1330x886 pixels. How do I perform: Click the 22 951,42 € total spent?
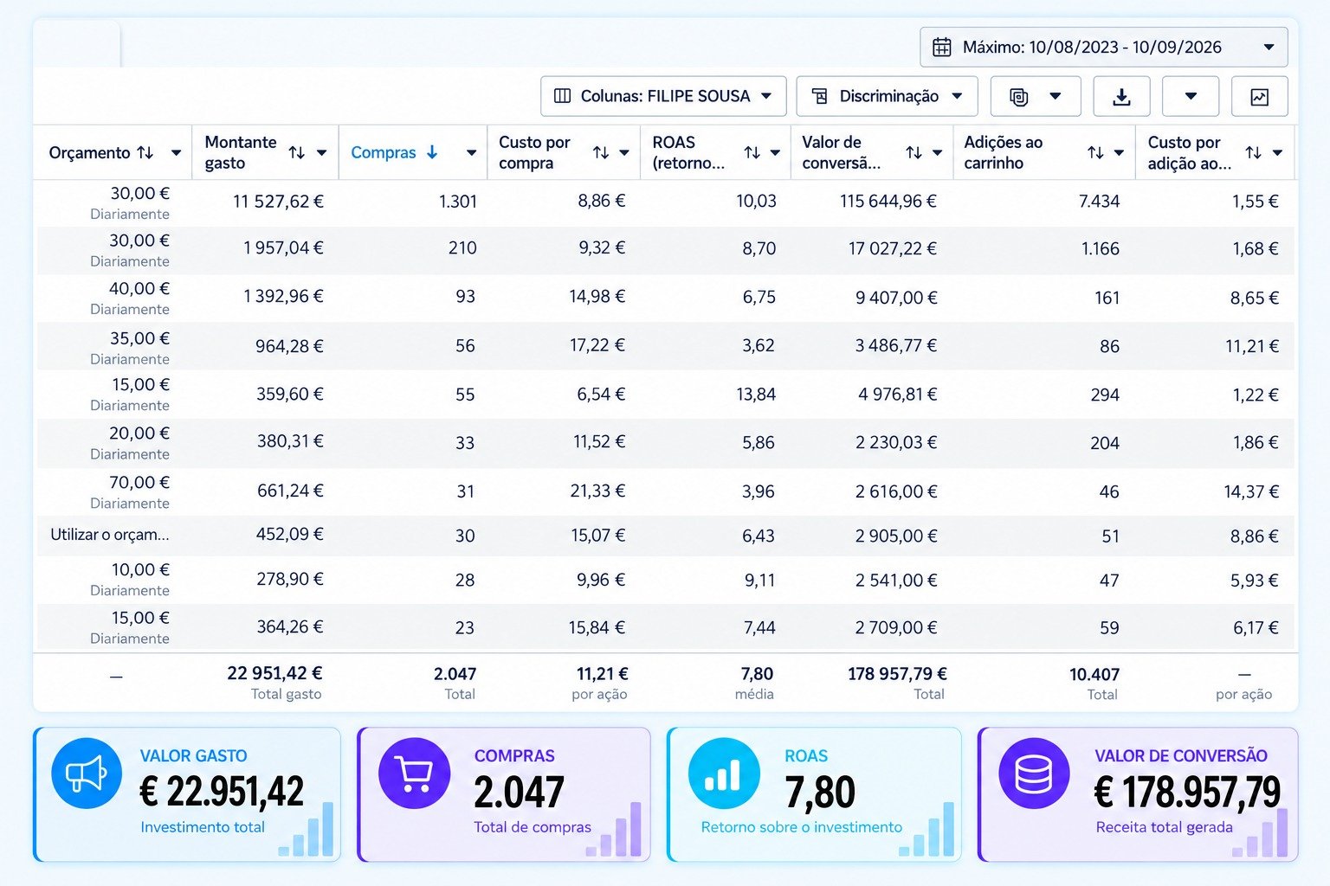tap(274, 673)
